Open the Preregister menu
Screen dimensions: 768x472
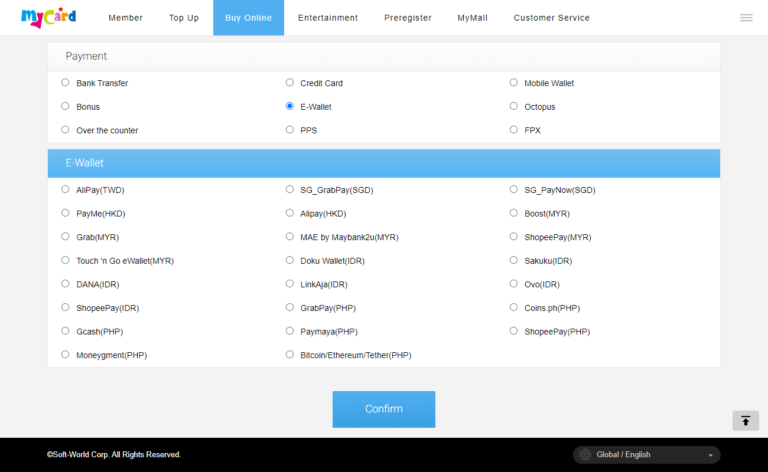pos(408,18)
